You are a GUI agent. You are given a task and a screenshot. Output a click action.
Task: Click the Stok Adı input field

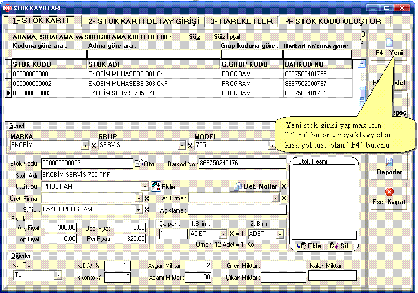(x=163, y=175)
